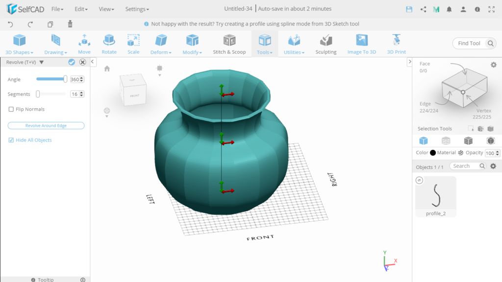
Task: Open the Utilities dropdown
Action: point(294,44)
